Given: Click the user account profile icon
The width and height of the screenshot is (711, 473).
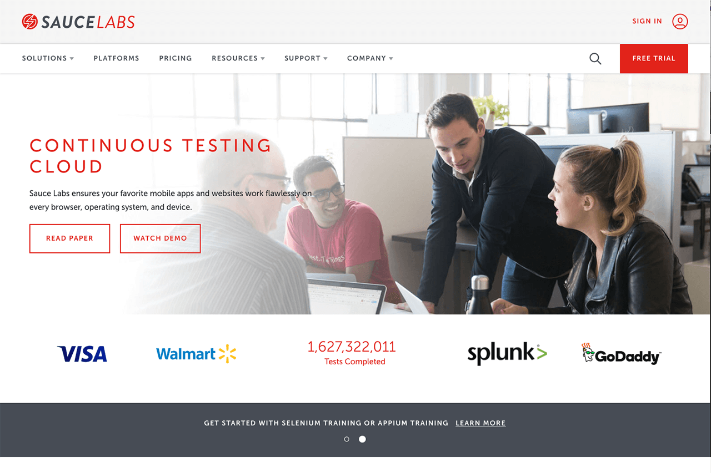Looking at the screenshot, I should [x=680, y=22].
